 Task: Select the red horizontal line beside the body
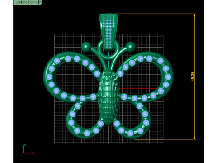tap(138, 88)
